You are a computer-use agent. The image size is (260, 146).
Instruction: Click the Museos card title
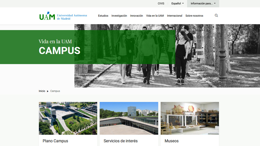tap(172, 141)
